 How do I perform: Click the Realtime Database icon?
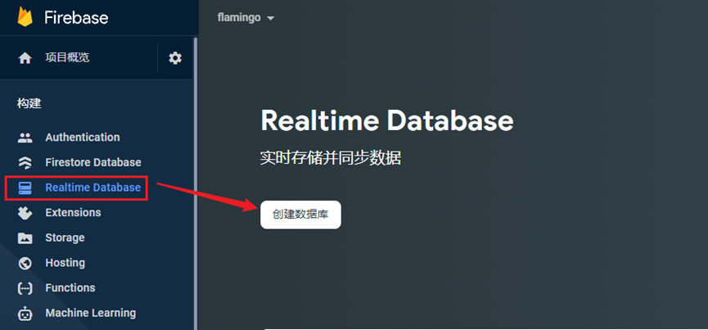click(x=25, y=188)
